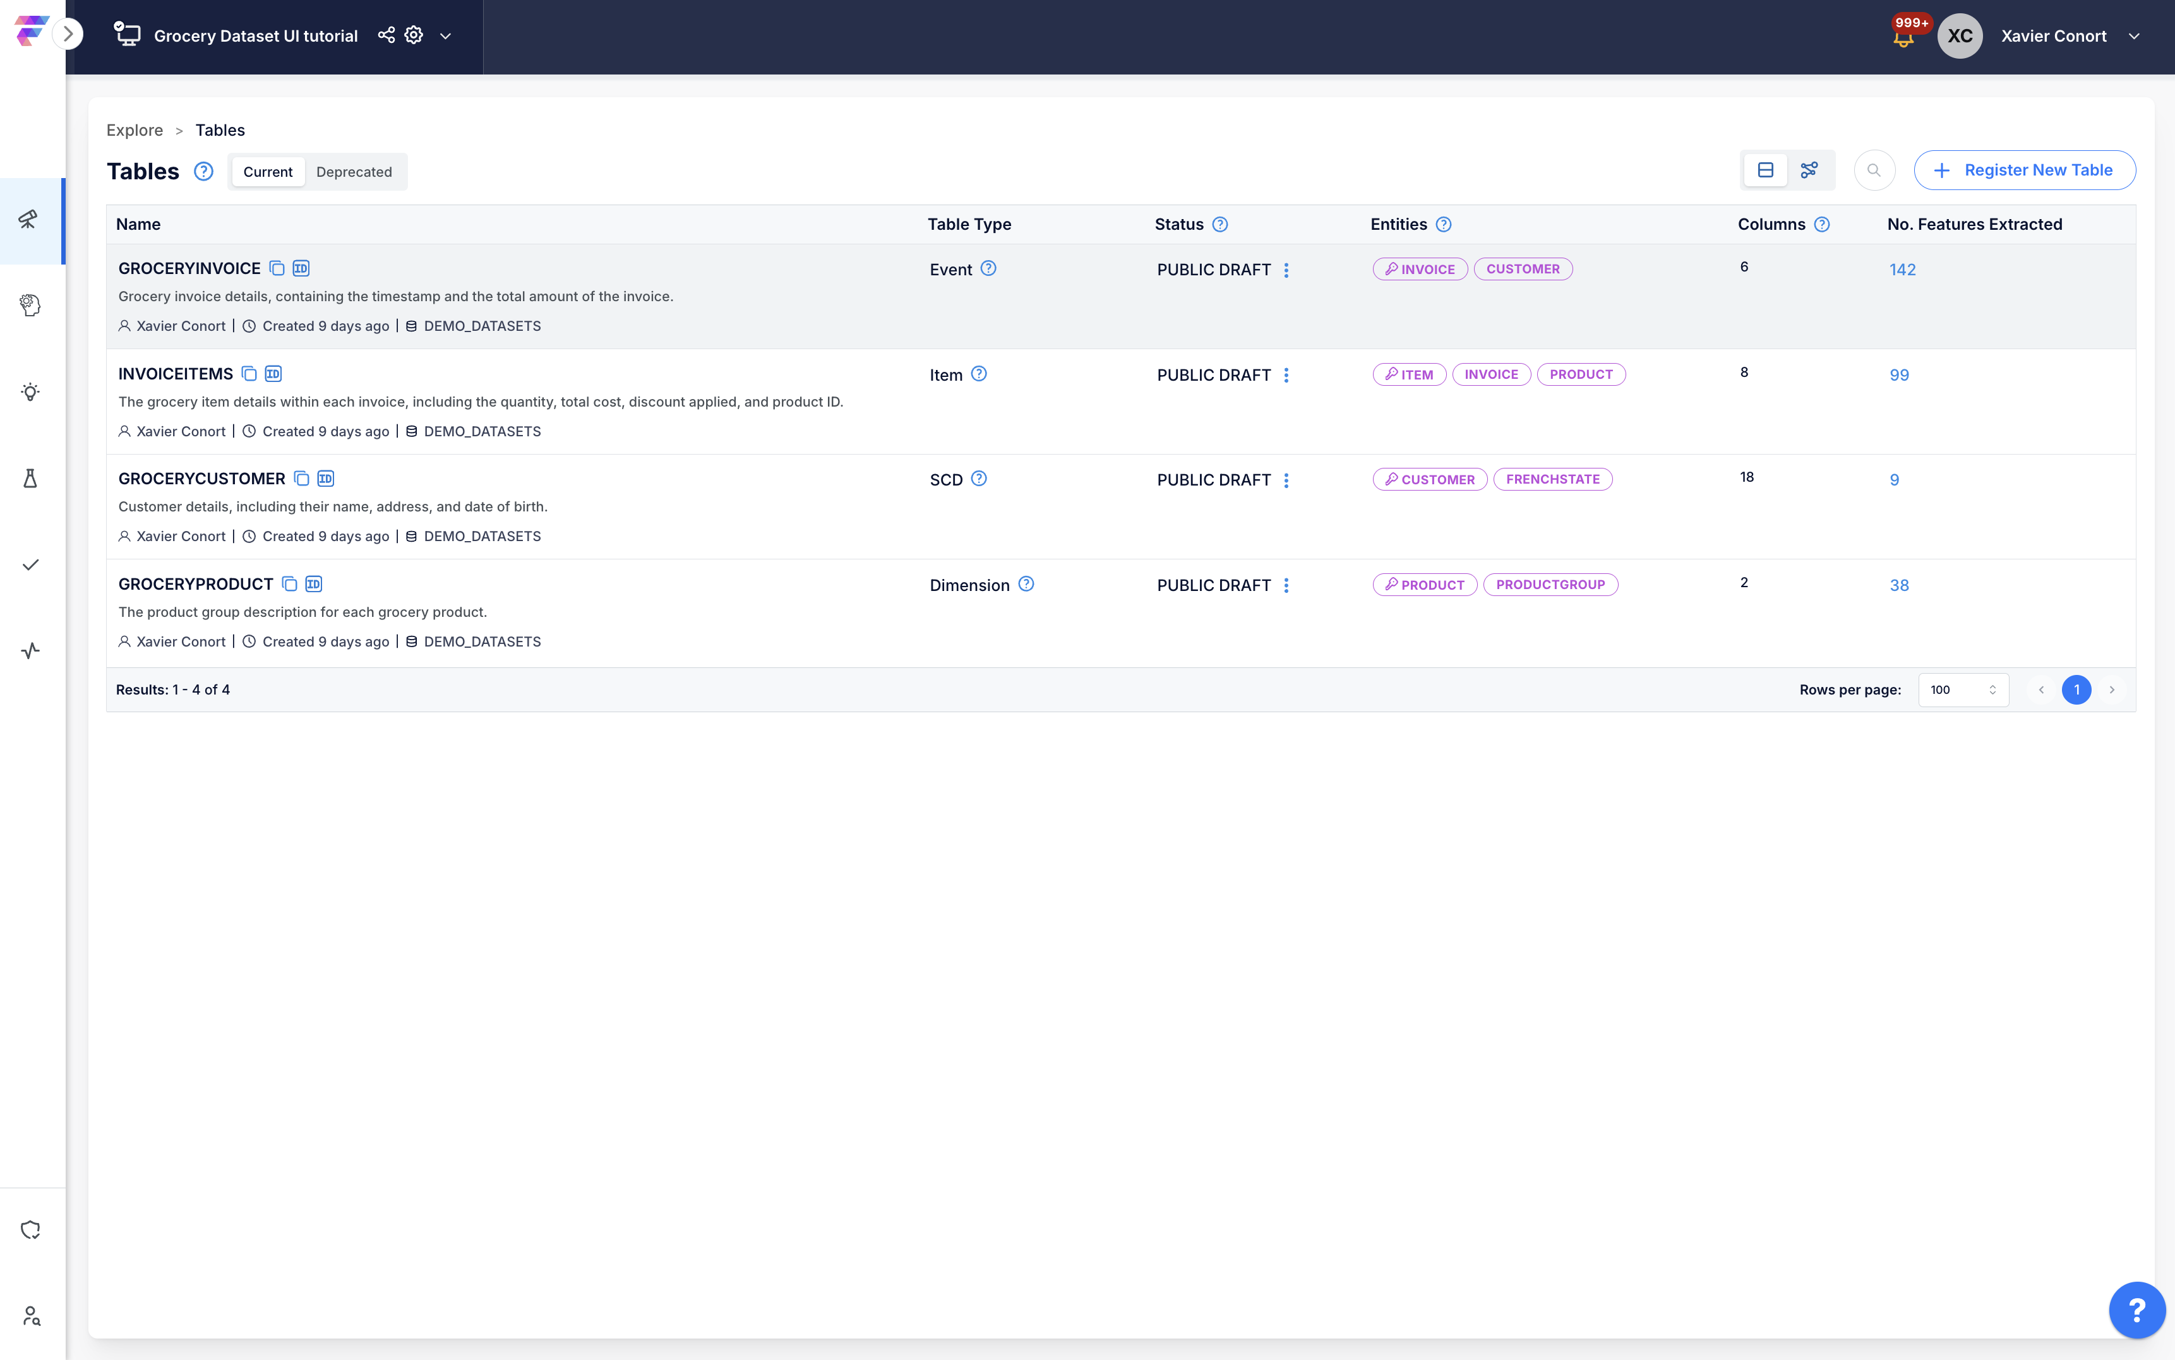Click PRODUCT entity tag in INVOICEITEMS row
This screenshot has height=1360, width=2175.
(1581, 374)
